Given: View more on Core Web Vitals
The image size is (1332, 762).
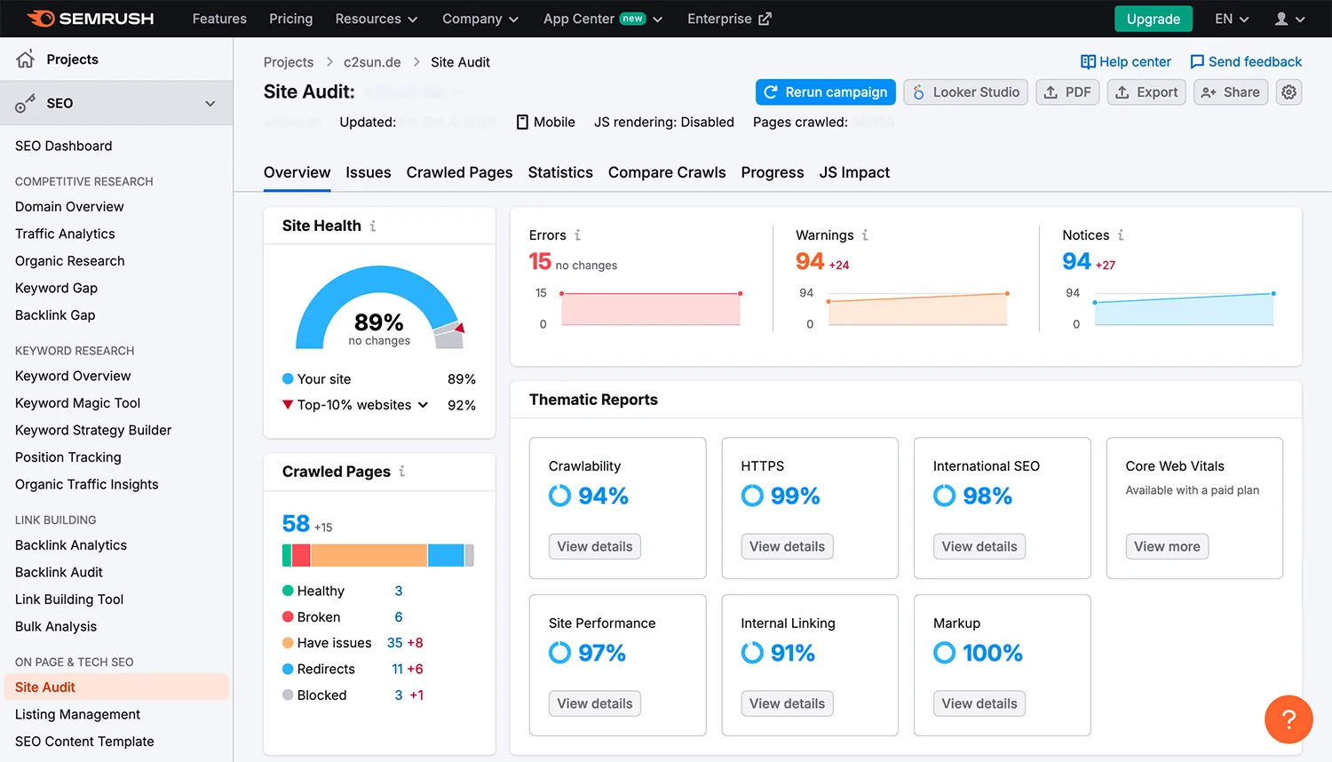Looking at the screenshot, I should 1167,546.
